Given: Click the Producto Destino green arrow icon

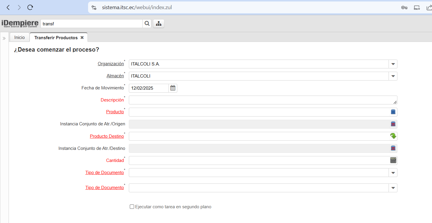Looking at the screenshot, I should pos(393,136).
